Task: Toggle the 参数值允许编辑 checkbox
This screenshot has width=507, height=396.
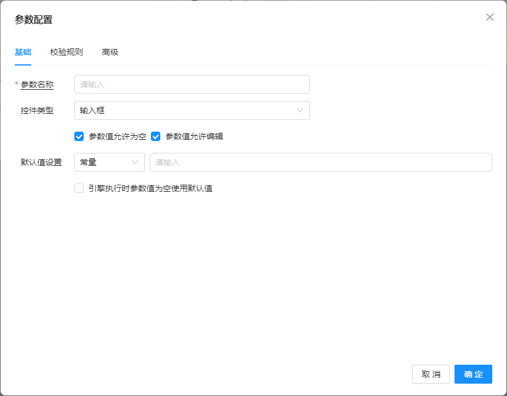Action: 156,136
